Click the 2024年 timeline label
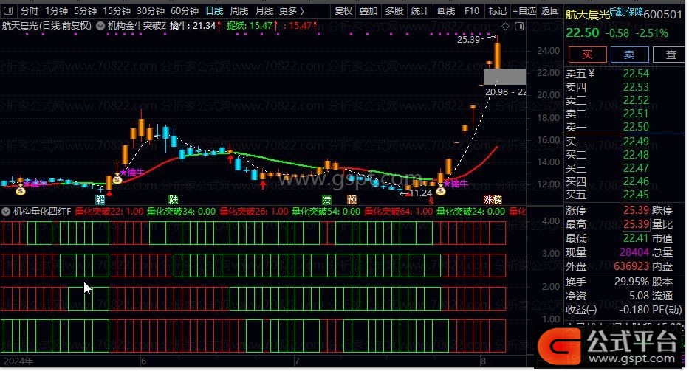This screenshot has height=371, width=689. (18, 361)
